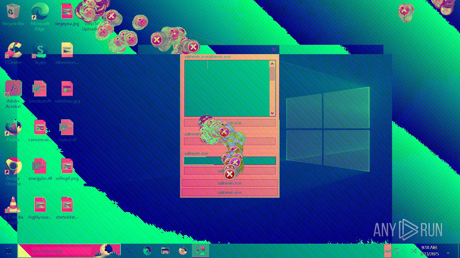The height and width of the screenshot is (258, 460).
Task: Select the sellingif.png image file
Action: (x=67, y=170)
